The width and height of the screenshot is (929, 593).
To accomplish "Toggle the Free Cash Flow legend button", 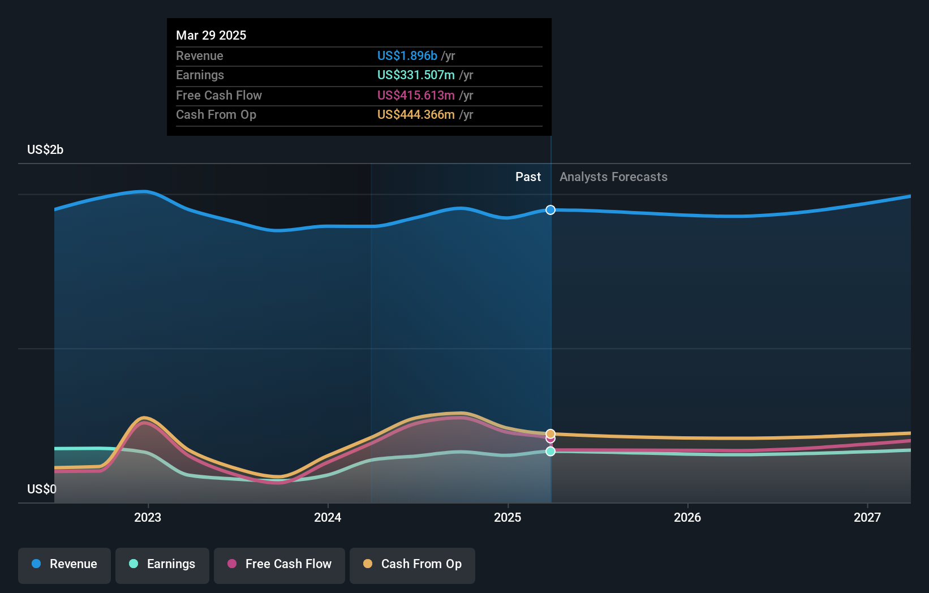I will click(x=279, y=565).
